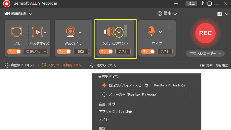The width and height of the screenshot is (231, 130).
Task: Click the システムサウンド volume level meter
Action: [x=126, y=31]
